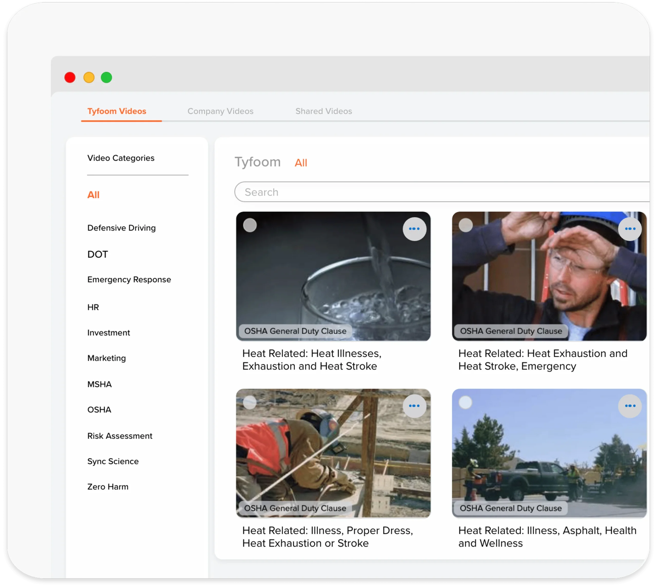Open options menu on Heat Exhaustion Emergency video
Screen dimensions: 657x588
[630, 229]
